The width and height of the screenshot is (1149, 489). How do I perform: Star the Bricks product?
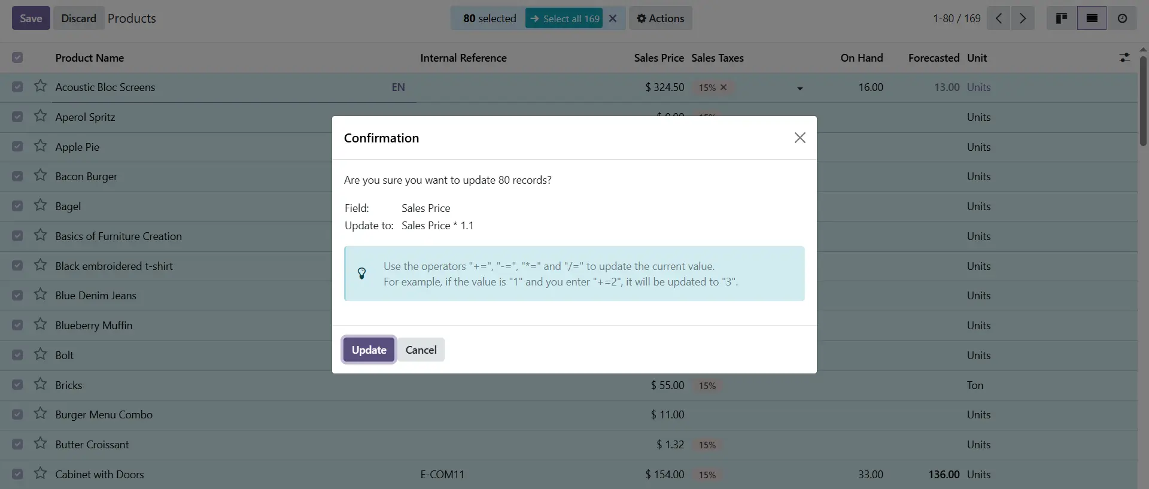[40, 384]
